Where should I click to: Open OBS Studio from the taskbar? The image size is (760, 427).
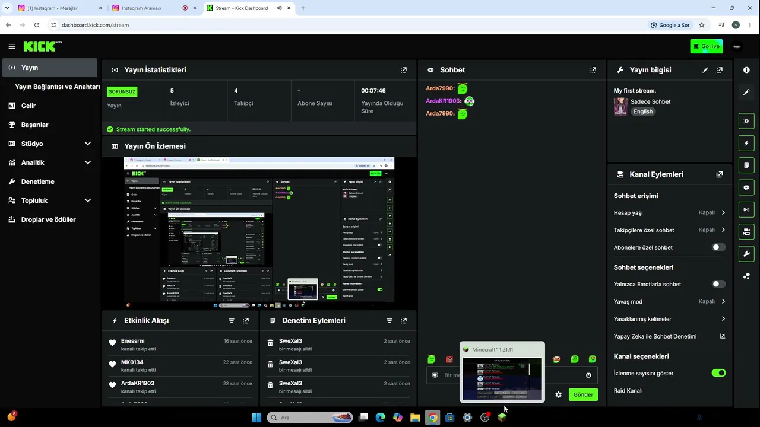(485, 418)
